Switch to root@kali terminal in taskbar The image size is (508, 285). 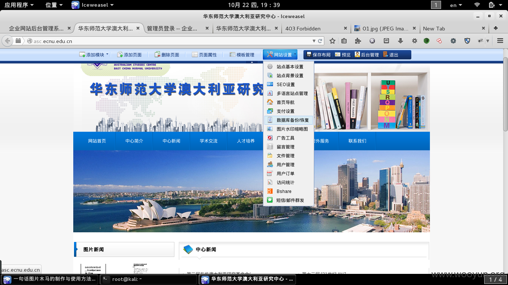(148, 279)
